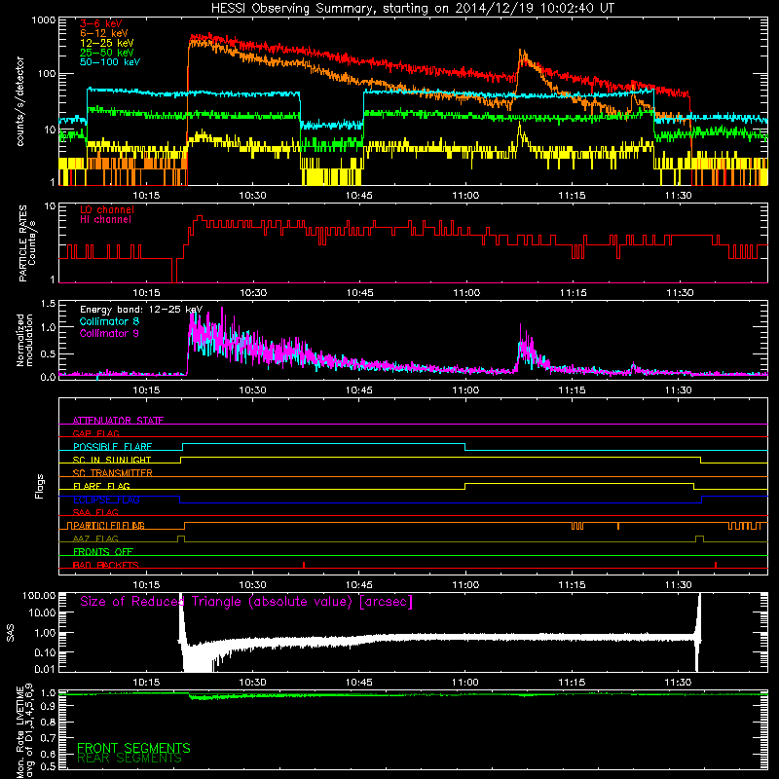Click the vertical Flags axis label

(x=40, y=486)
